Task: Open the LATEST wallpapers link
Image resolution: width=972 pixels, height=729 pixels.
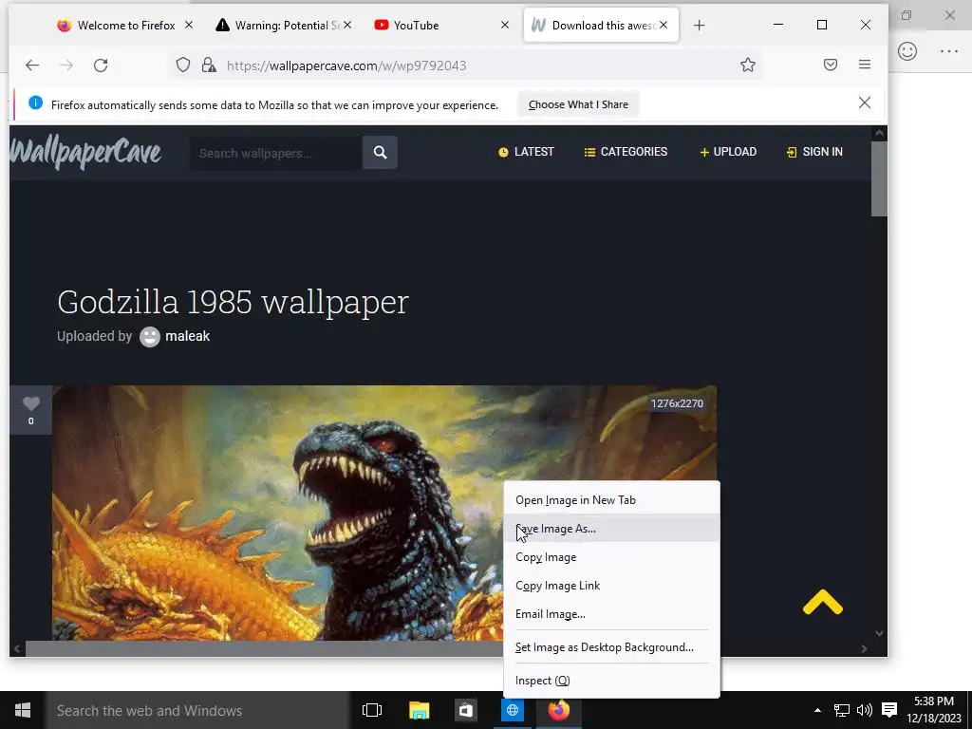Action: point(526,152)
